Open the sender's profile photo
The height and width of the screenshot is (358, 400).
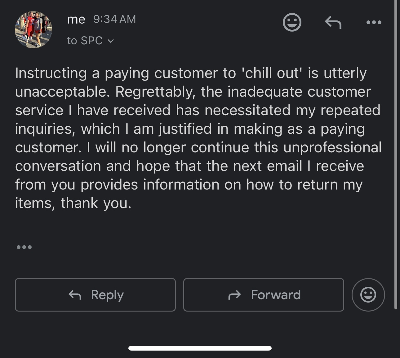33,30
